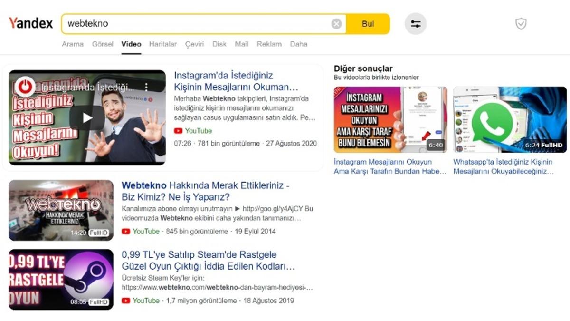The height and width of the screenshot is (321, 570).
Task: Open the advanced search filters icon
Action: [415, 23]
